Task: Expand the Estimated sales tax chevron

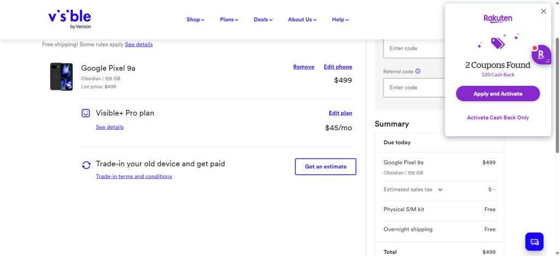Action: pos(440,190)
